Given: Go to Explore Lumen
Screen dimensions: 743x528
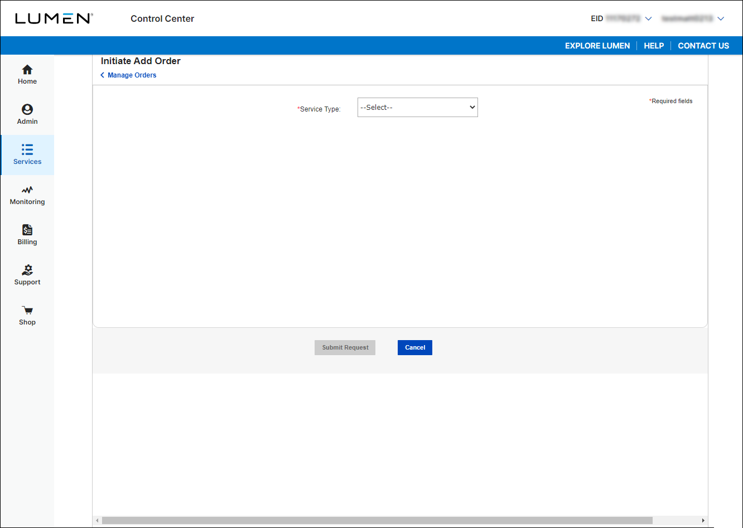Looking at the screenshot, I should pos(597,46).
